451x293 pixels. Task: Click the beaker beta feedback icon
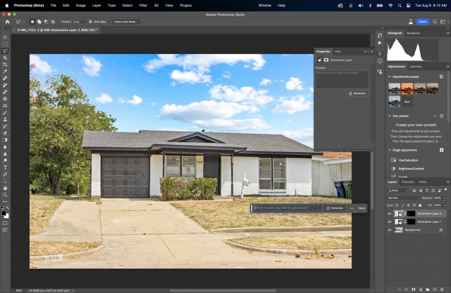click(411, 22)
